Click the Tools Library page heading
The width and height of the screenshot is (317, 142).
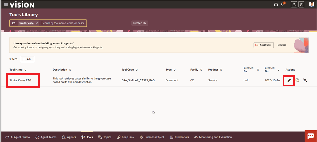pyautogui.click(x=23, y=15)
